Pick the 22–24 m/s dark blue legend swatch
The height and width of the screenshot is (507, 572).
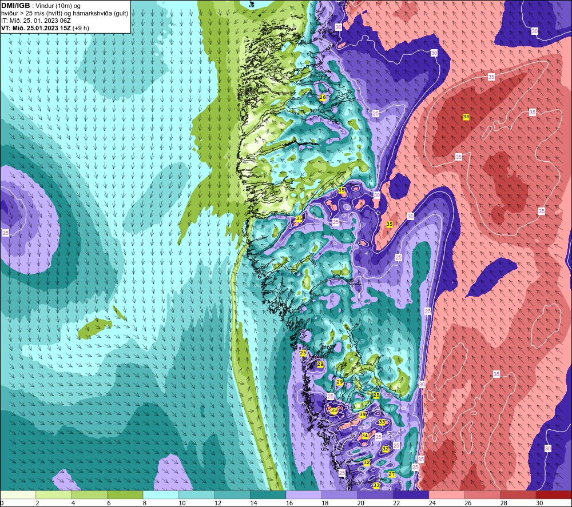(411, 495)
